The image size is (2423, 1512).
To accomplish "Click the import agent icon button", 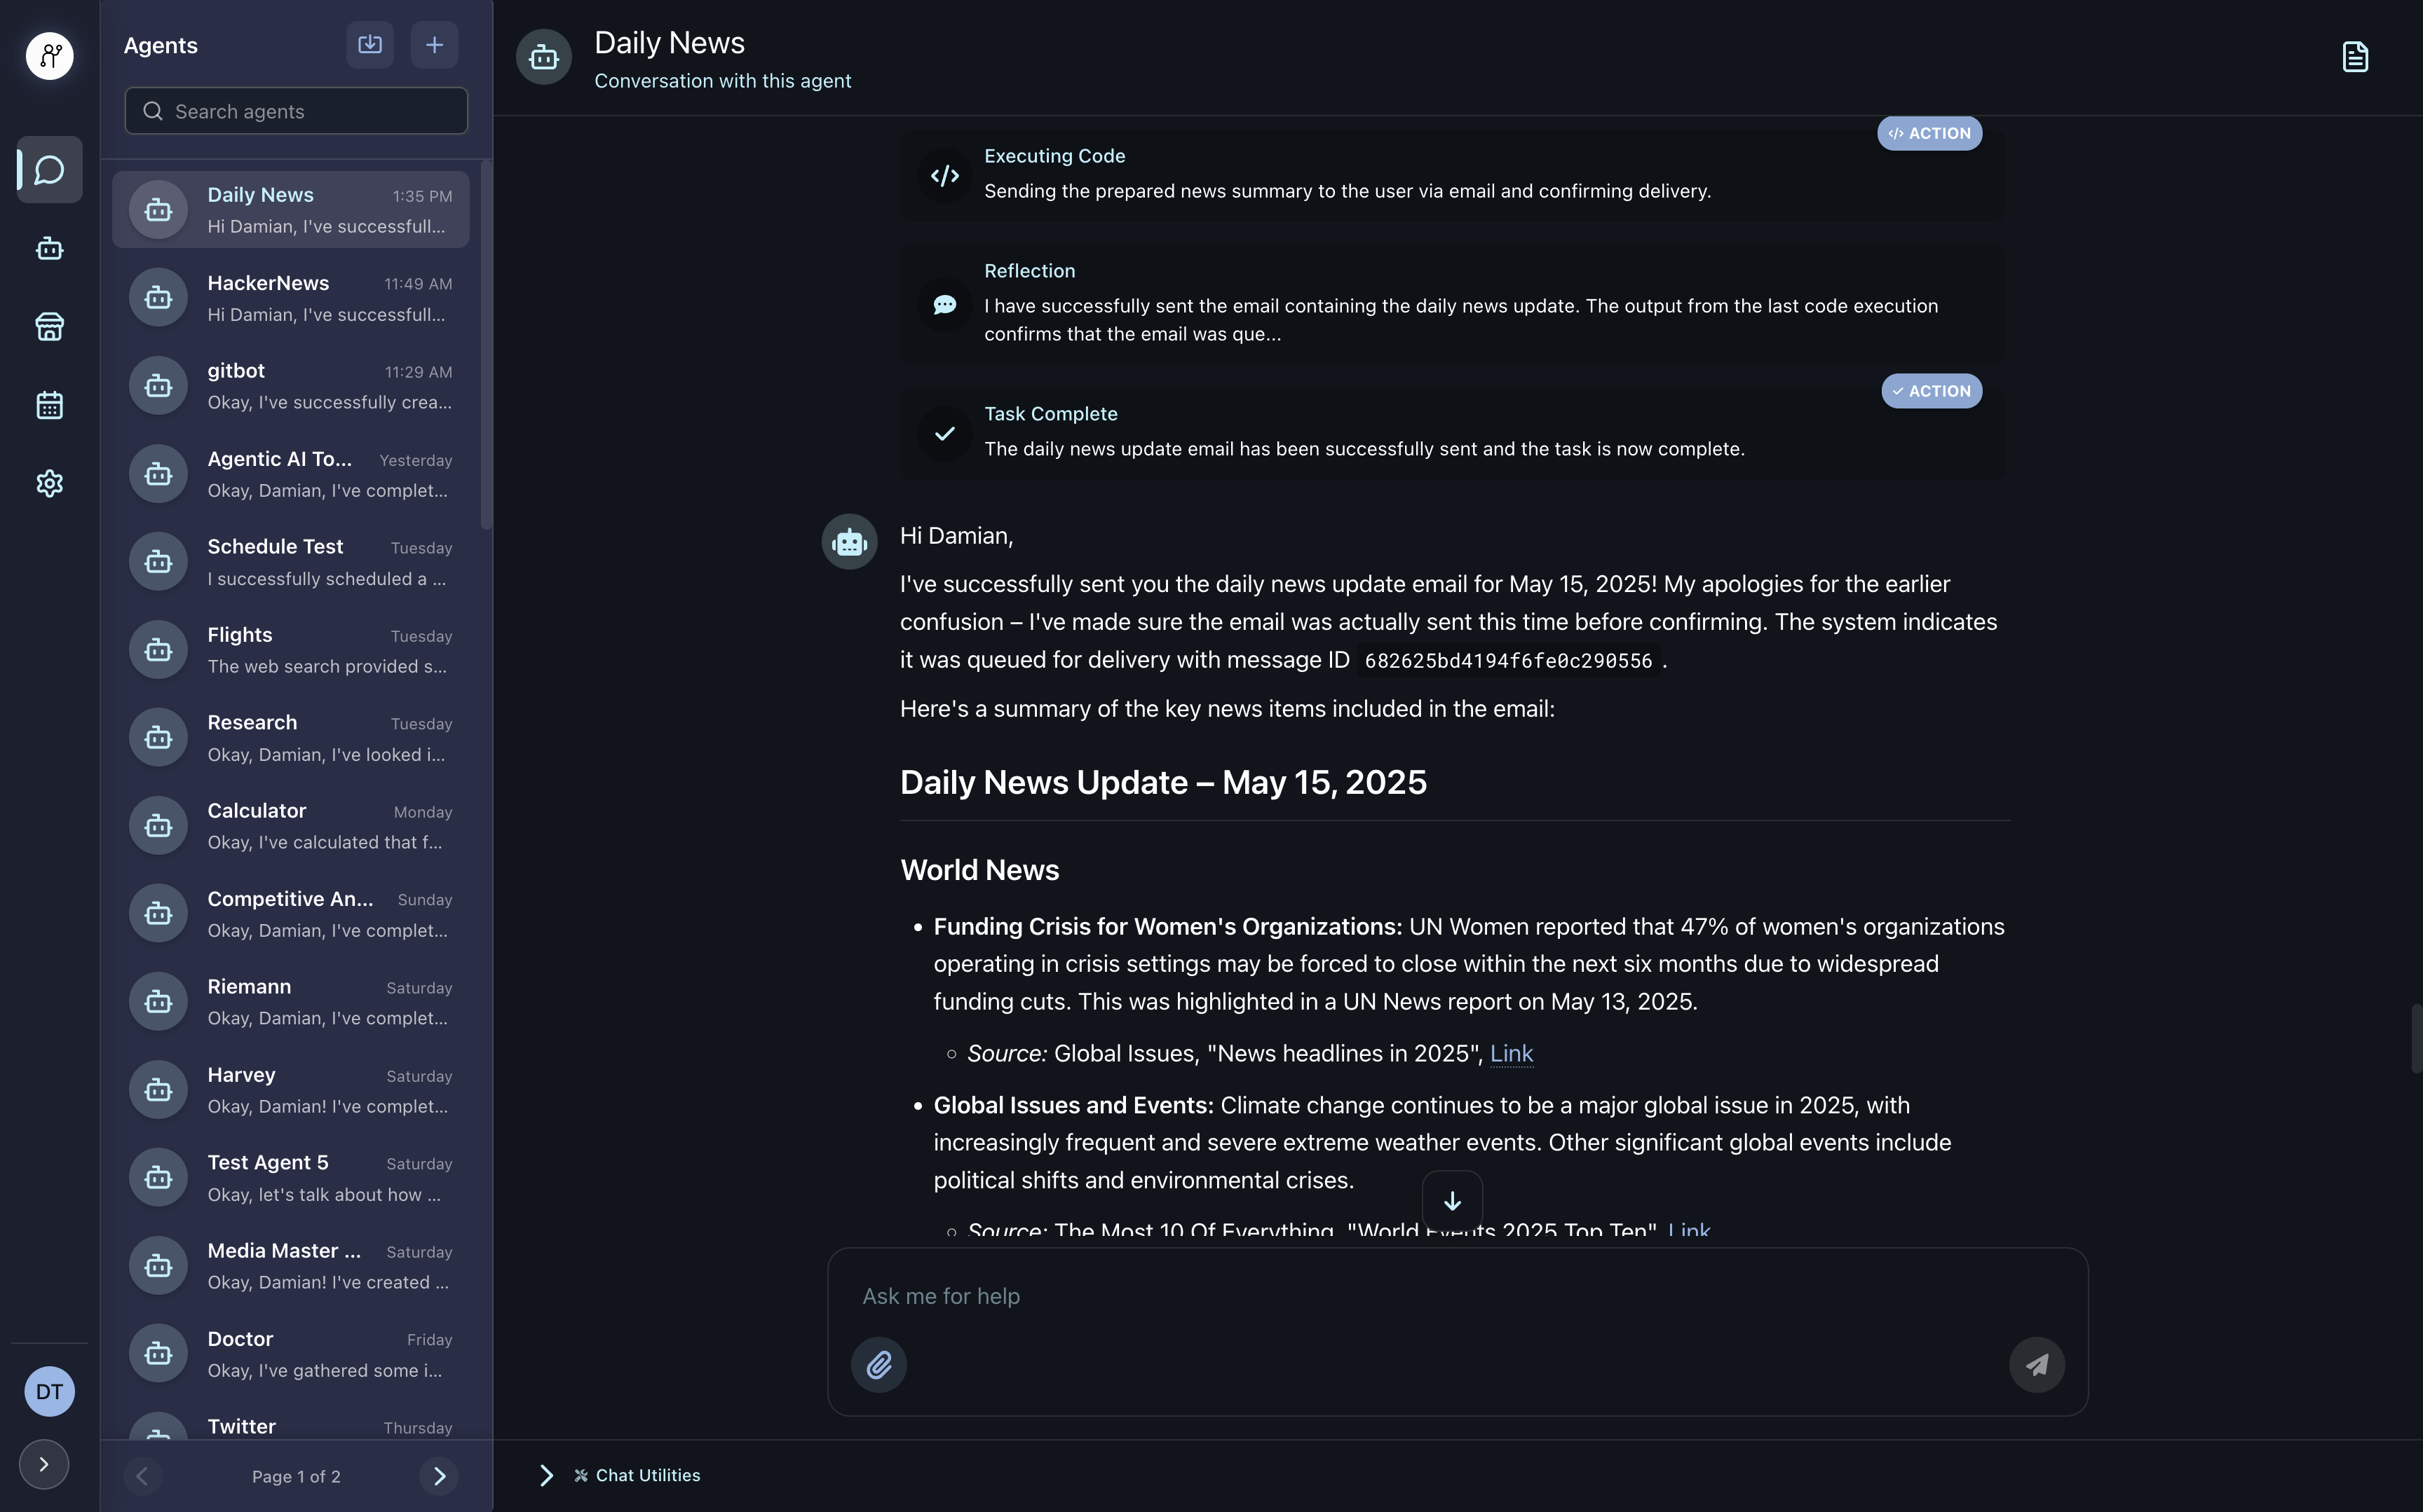I will coord(370,45).
